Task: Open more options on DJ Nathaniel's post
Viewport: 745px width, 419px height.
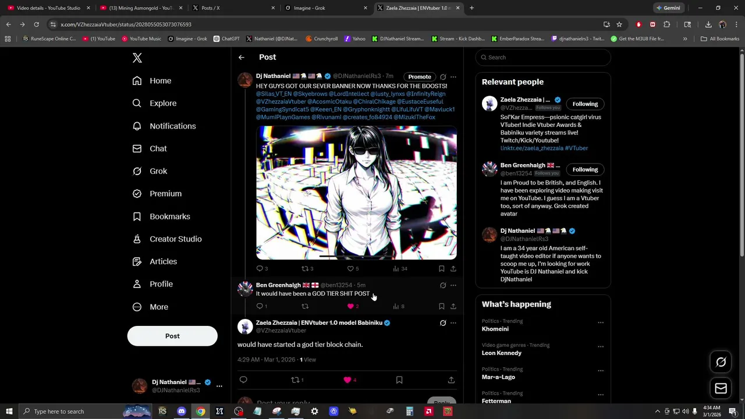Action: (453, 77)
